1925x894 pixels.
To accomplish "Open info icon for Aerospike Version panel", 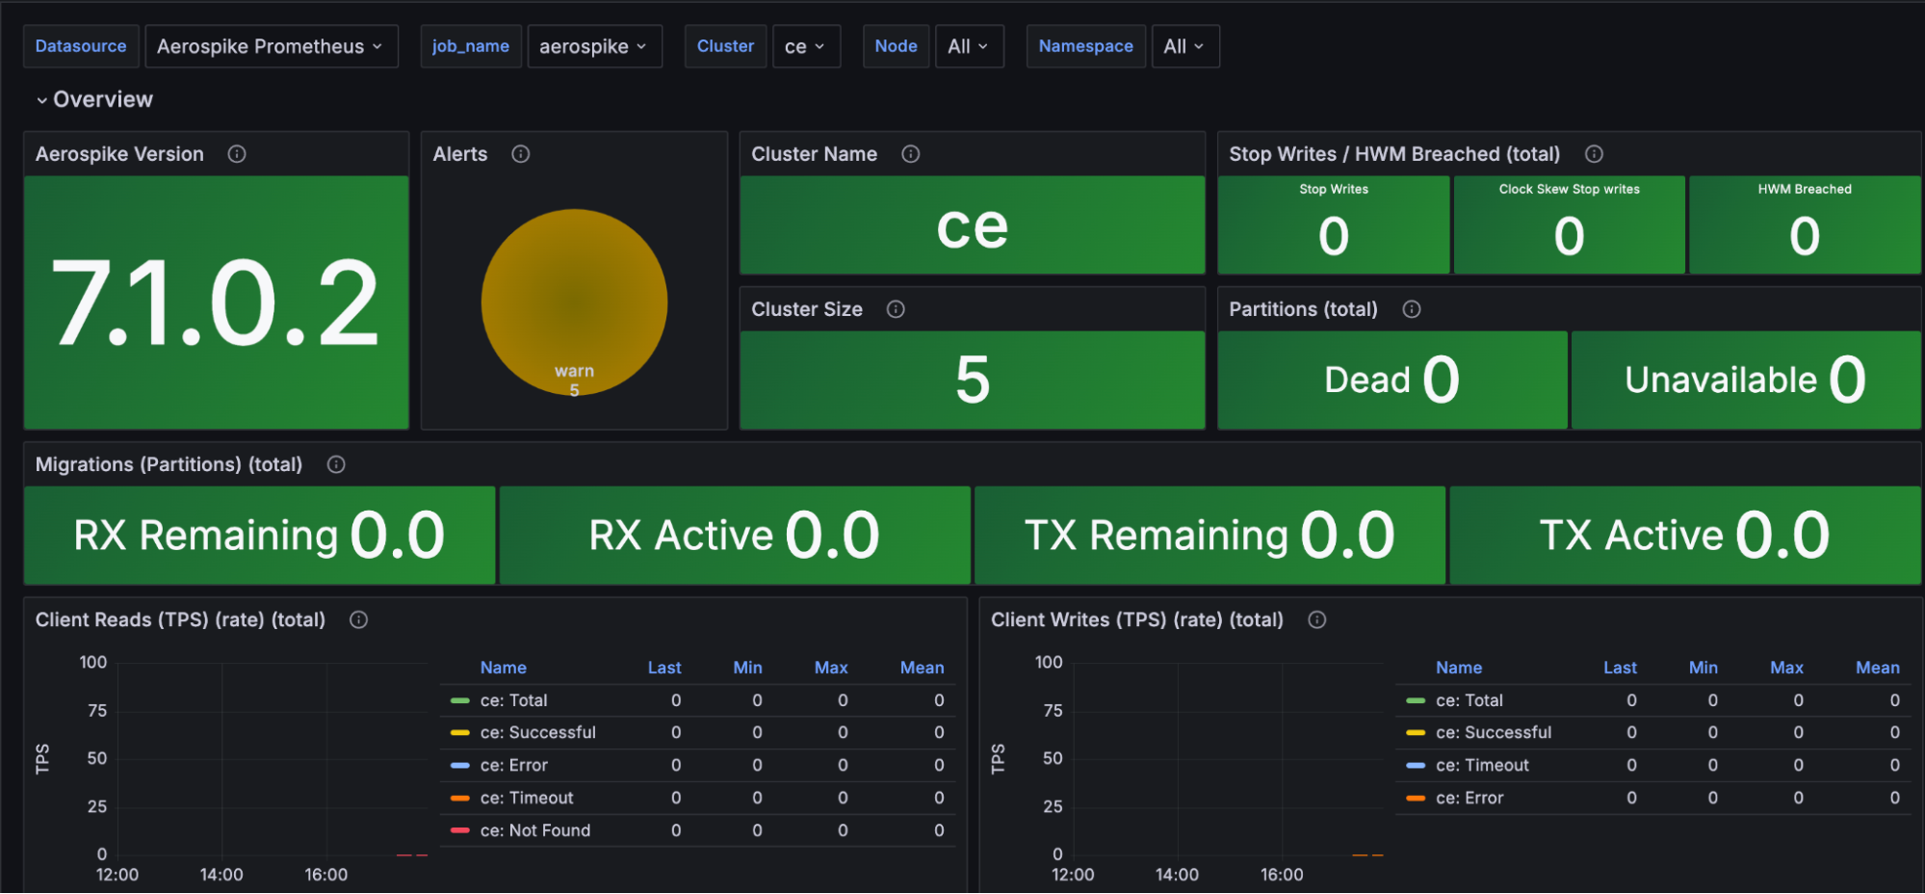I will click(237, 154).
